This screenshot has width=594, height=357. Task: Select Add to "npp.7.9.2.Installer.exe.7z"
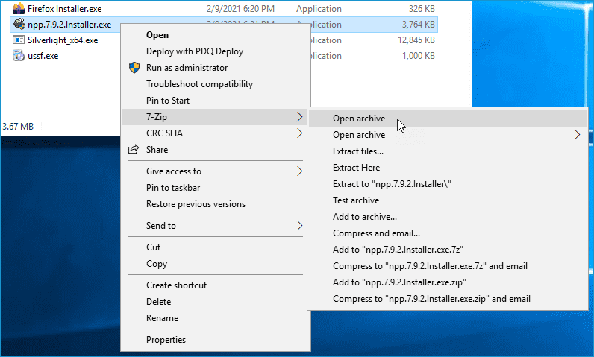pyautogui.click(x=398, y=250)
